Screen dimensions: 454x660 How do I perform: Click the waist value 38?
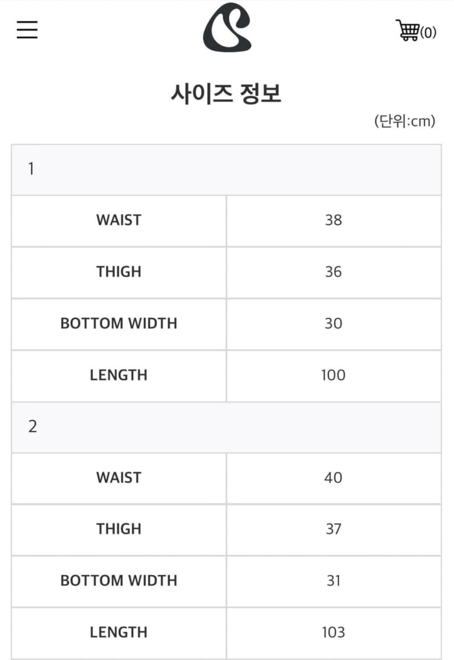333,220
